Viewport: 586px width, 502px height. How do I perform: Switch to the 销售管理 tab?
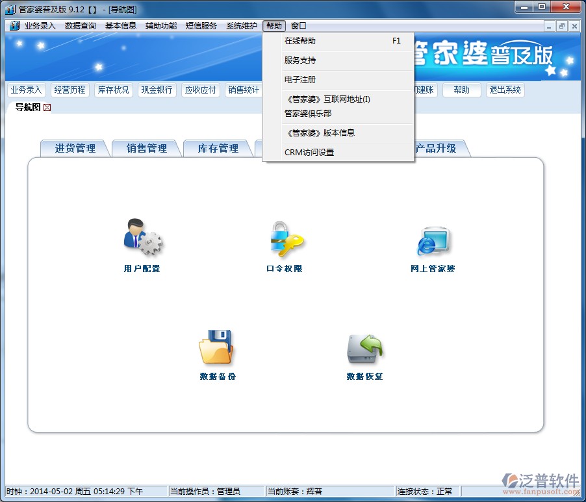(146, 149)
